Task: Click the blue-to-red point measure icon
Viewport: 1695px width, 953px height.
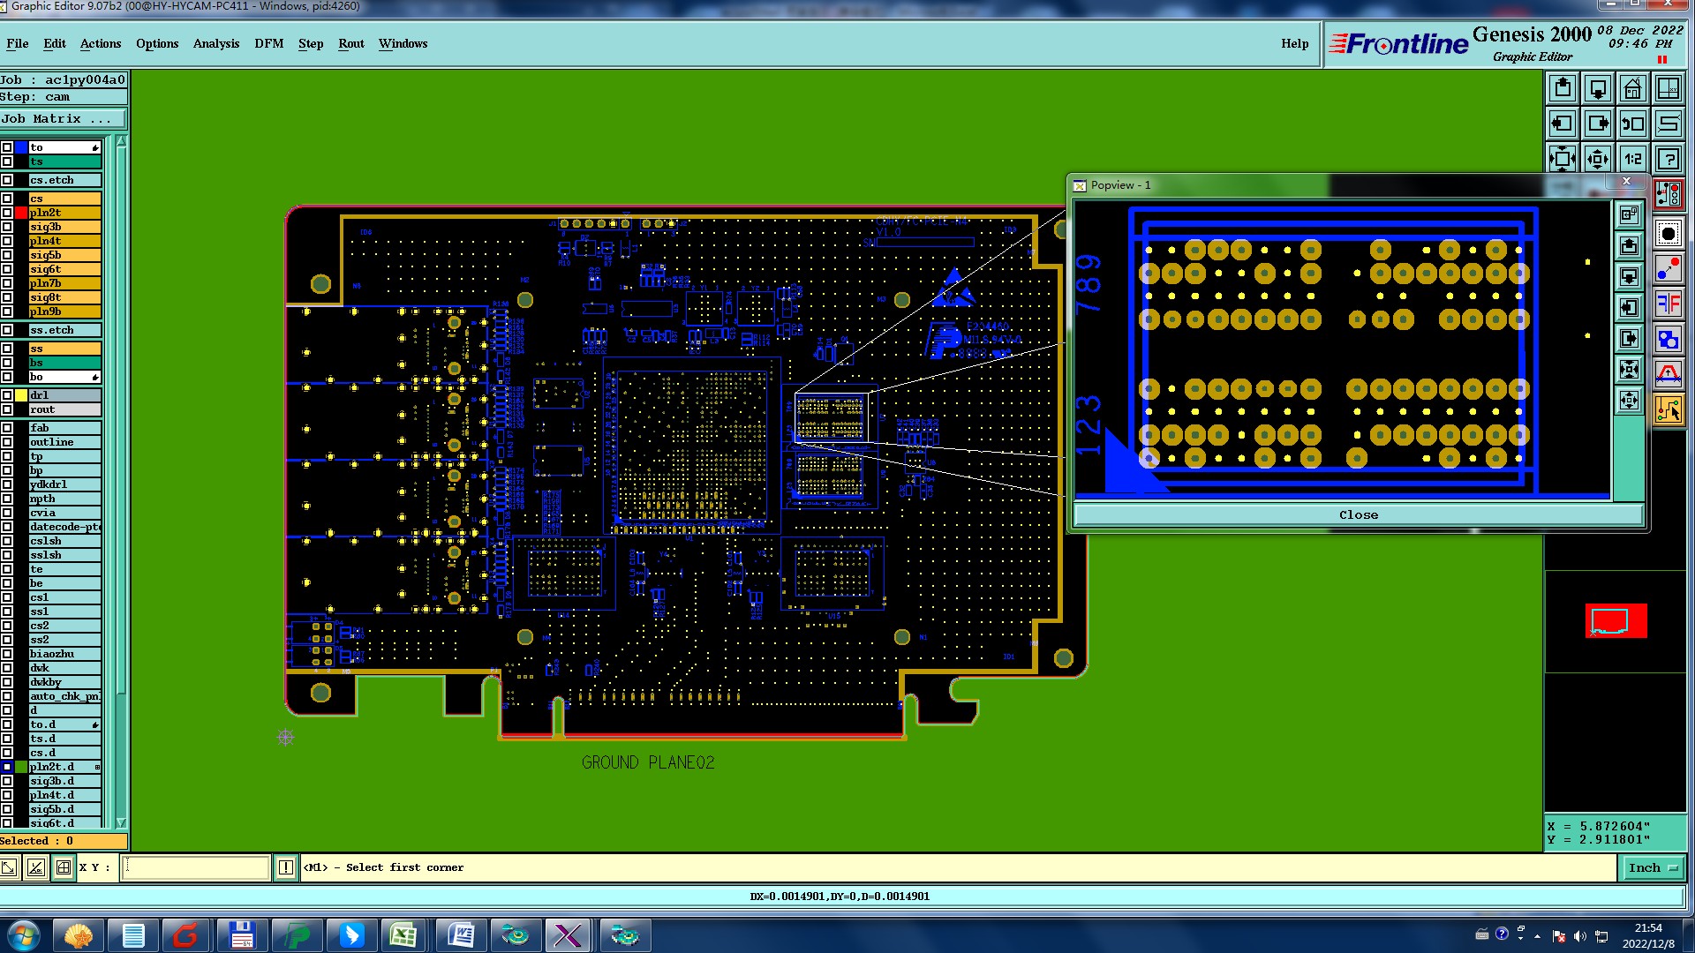Action: click(x=1668, y=268)
